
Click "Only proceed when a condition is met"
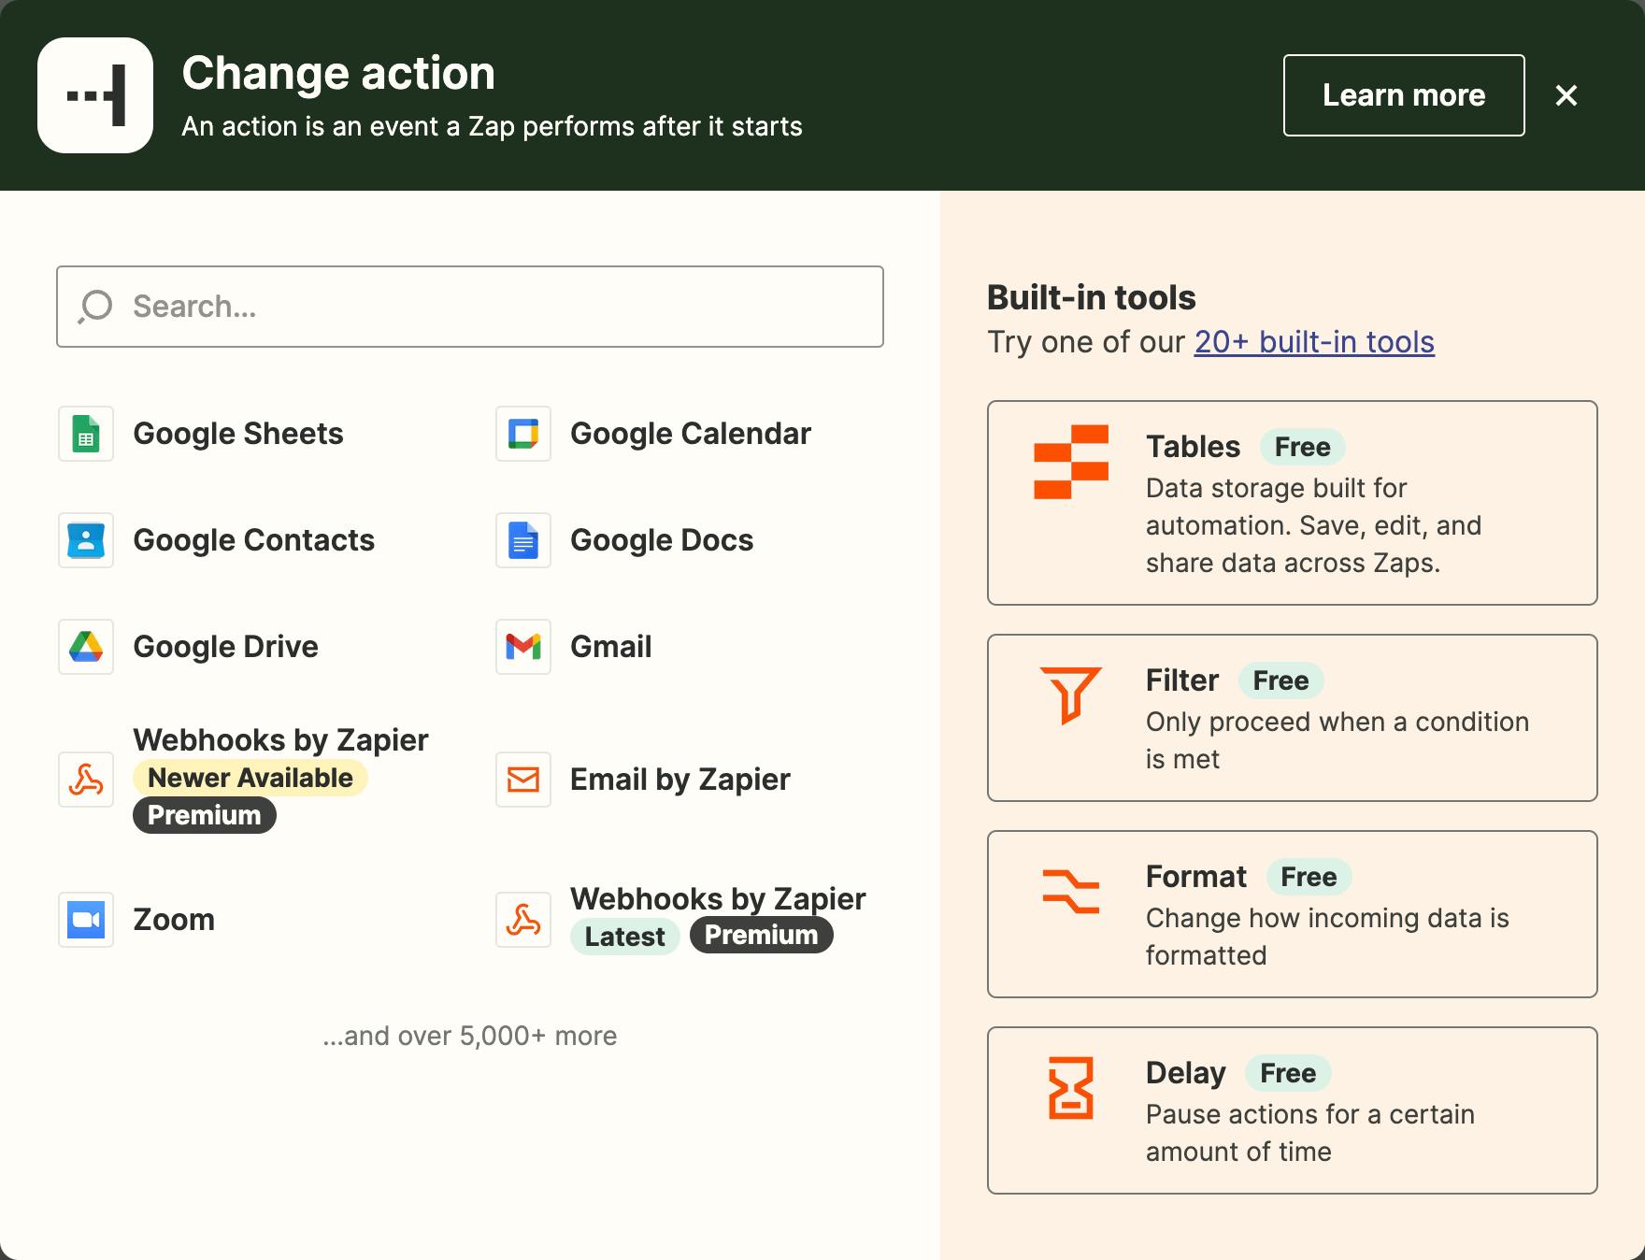click(x=1337, y=740)
